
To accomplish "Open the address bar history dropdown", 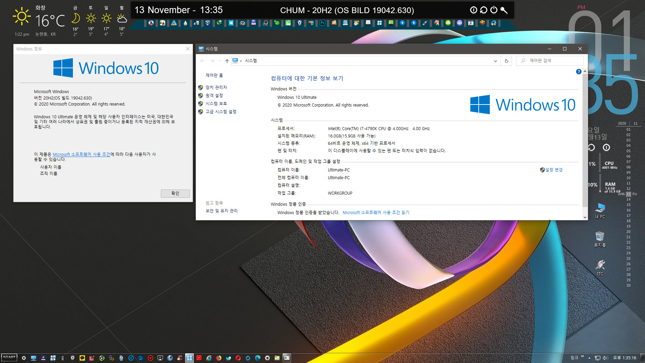I will click(495, 61).
